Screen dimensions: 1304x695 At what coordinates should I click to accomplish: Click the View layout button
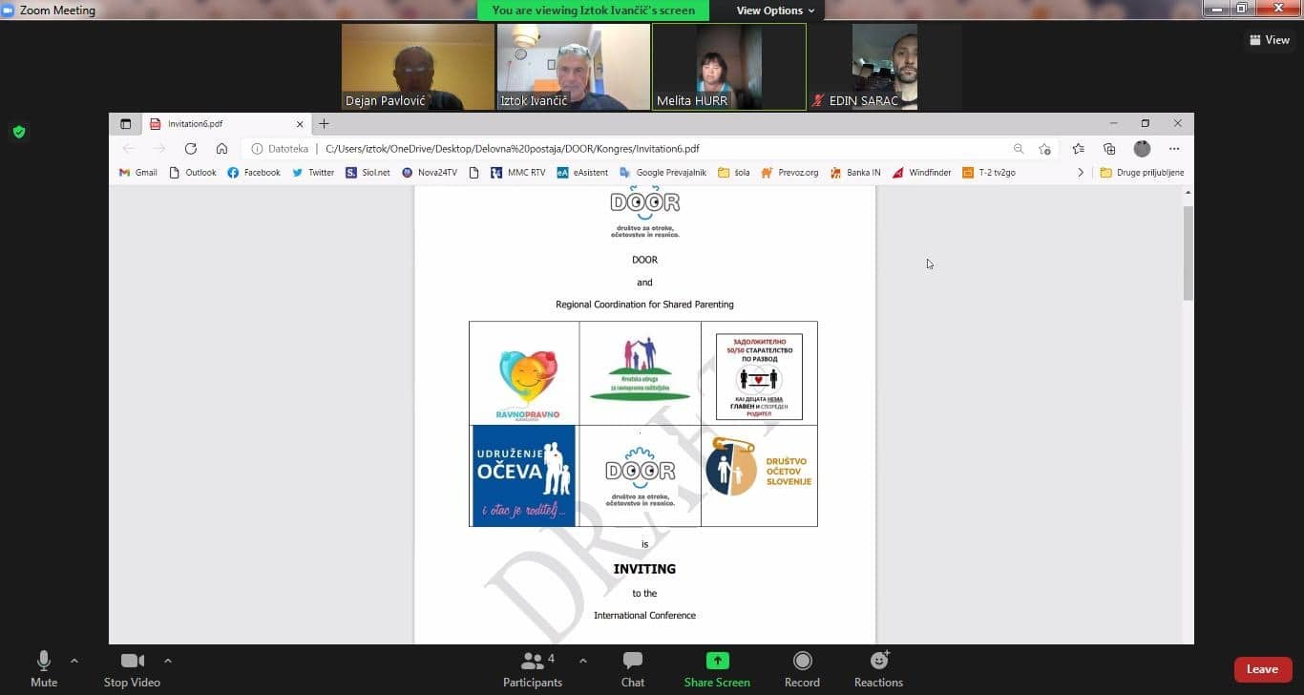coord(1269,40)
